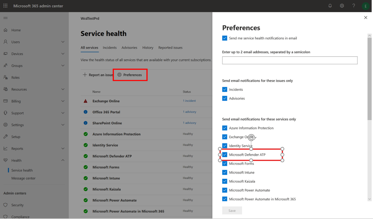Viewport: 373px width, 219px height.
Task: Expand the Support menu chevron
Action: pyautogui.click(x=63, y=113)
